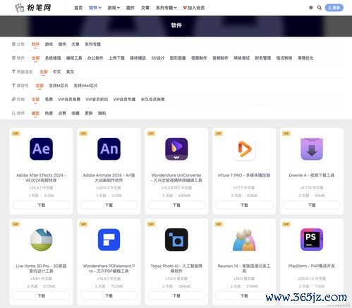
Task: Open the Wondershare UniConverter icon
Action: [x=176, y=149]
